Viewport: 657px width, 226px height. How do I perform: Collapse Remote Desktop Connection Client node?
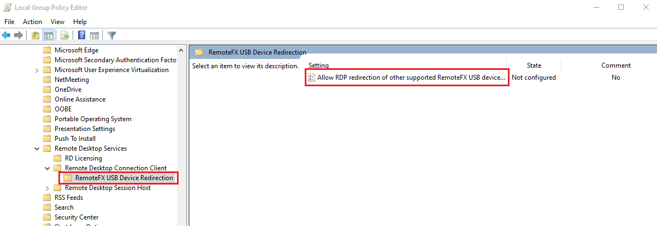tap(47, 168)
